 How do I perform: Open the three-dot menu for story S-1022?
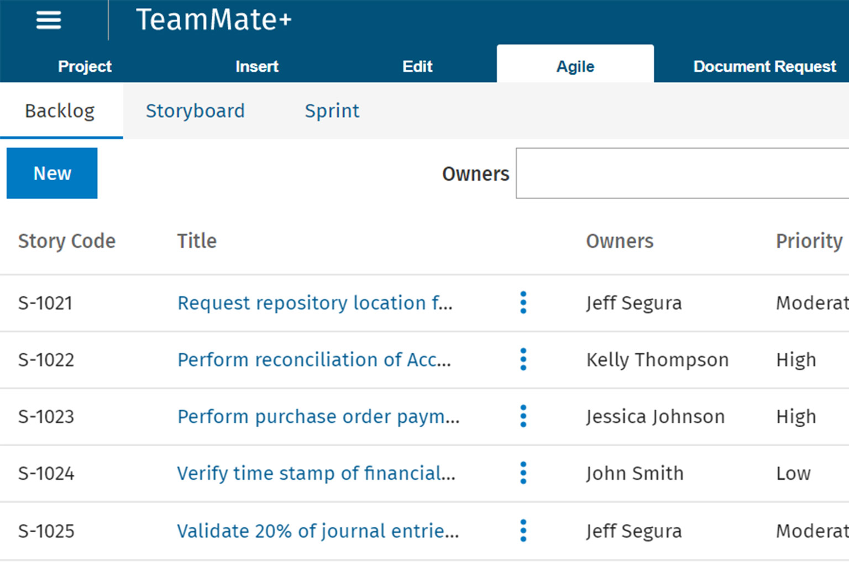tap(523, 360)
